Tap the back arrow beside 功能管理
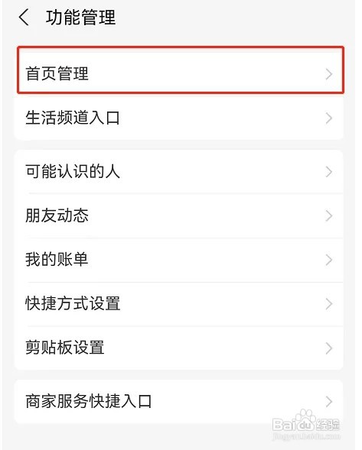Screen dimensions: 362x450 (x=24, y=17)
